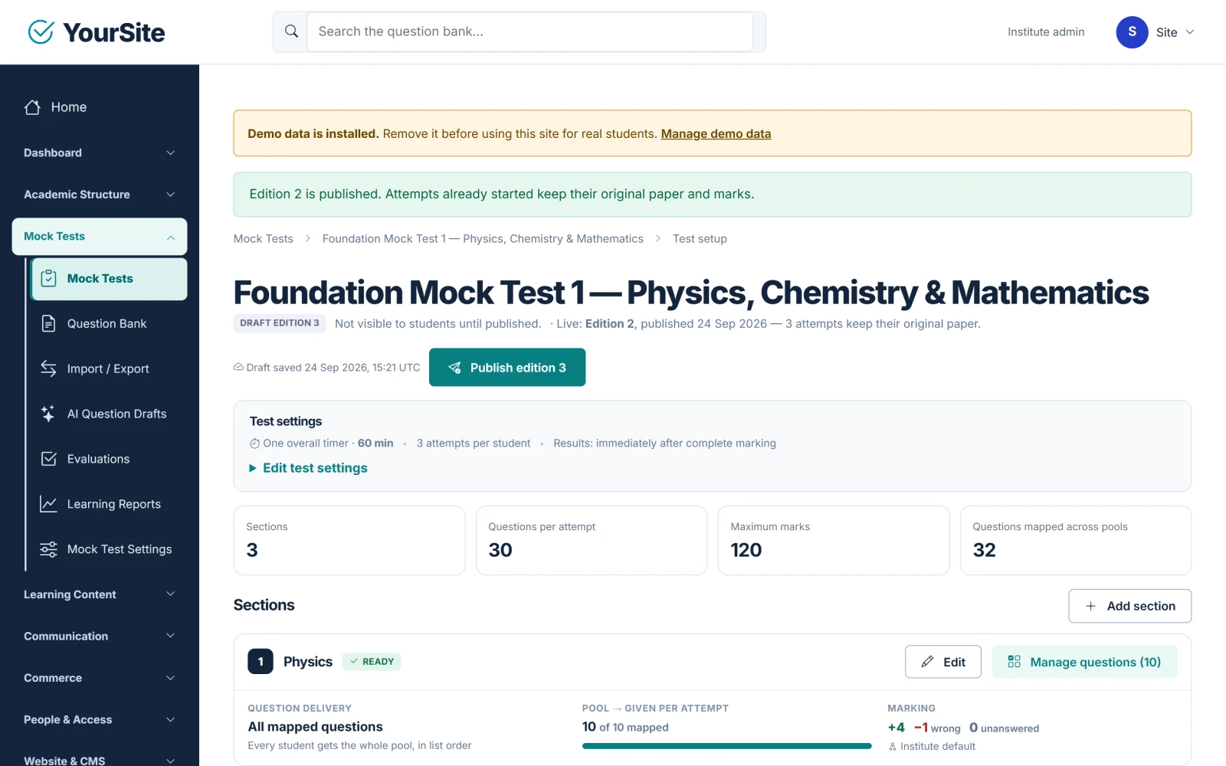Open Question Bank in the sidebar
Screen dimensions: 1226x766
108,323
